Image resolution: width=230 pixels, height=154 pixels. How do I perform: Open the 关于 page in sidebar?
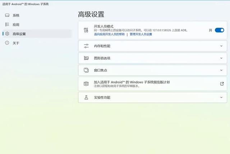[x=37, y=43]
